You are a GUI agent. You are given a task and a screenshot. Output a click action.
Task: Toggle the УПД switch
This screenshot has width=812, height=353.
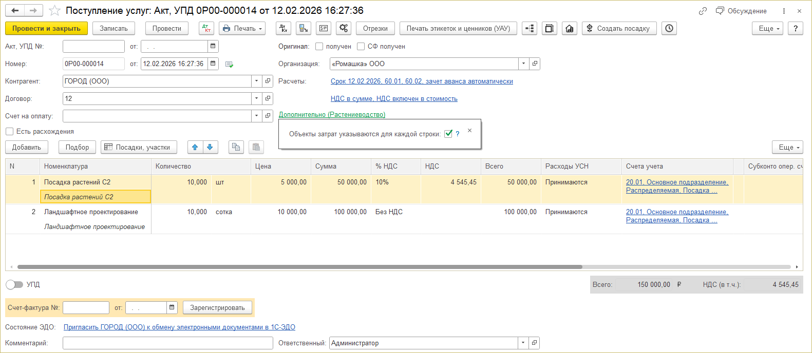(x=14, y=284)
